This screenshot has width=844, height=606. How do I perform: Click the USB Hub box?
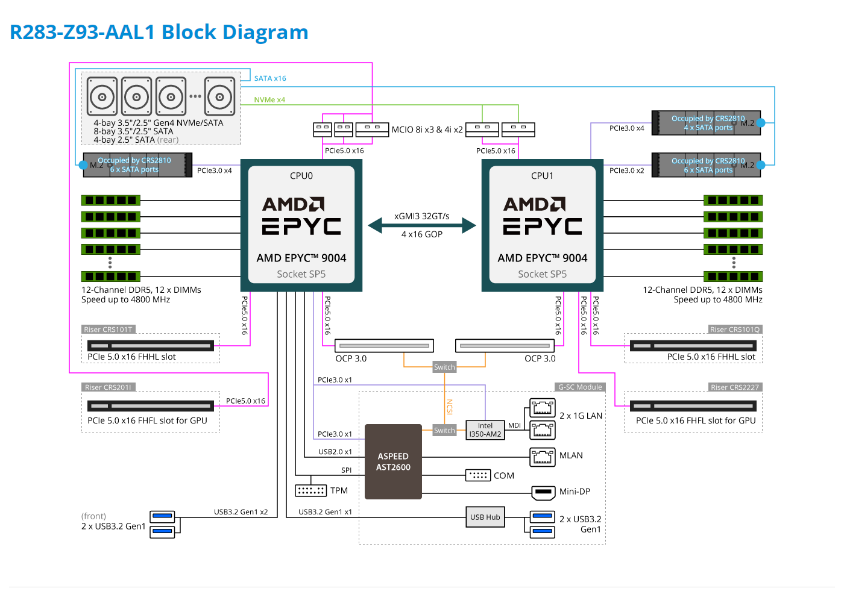click(485, 517)
